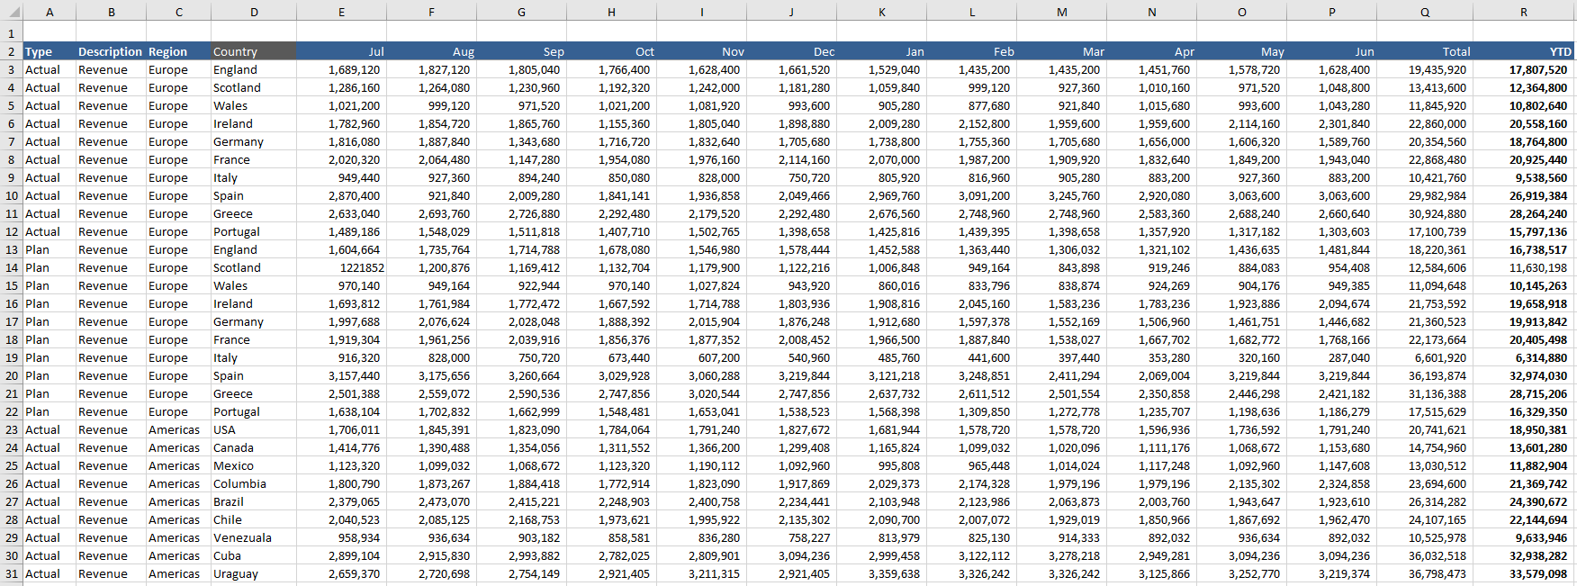The height and width of the screenshot is (586, 1577).
Task: Click the Nov column header cell
Action: click(701, 51)
